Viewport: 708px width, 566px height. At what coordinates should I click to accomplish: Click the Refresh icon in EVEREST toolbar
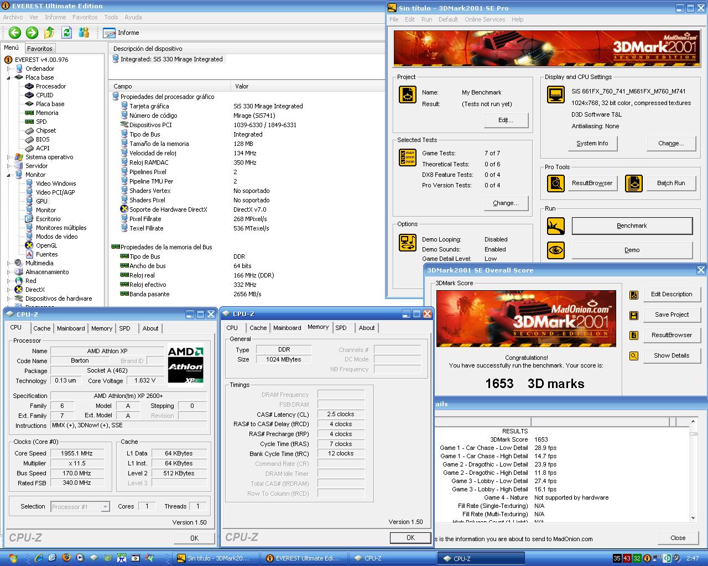(66, 33)
